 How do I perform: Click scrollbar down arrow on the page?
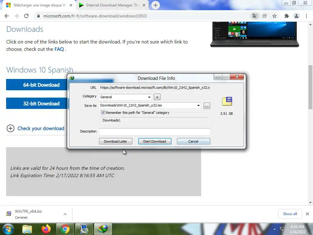click(x=311, y=203)
